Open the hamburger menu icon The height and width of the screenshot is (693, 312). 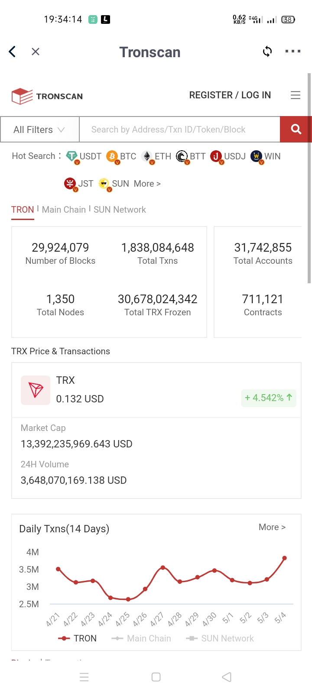296,95
